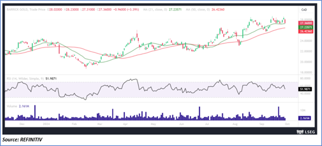Click the 22.00000 price axis label

306,51
